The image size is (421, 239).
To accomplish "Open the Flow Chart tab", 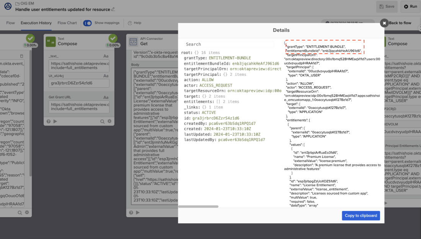I will pyautogui.click(x=67, y=23).
